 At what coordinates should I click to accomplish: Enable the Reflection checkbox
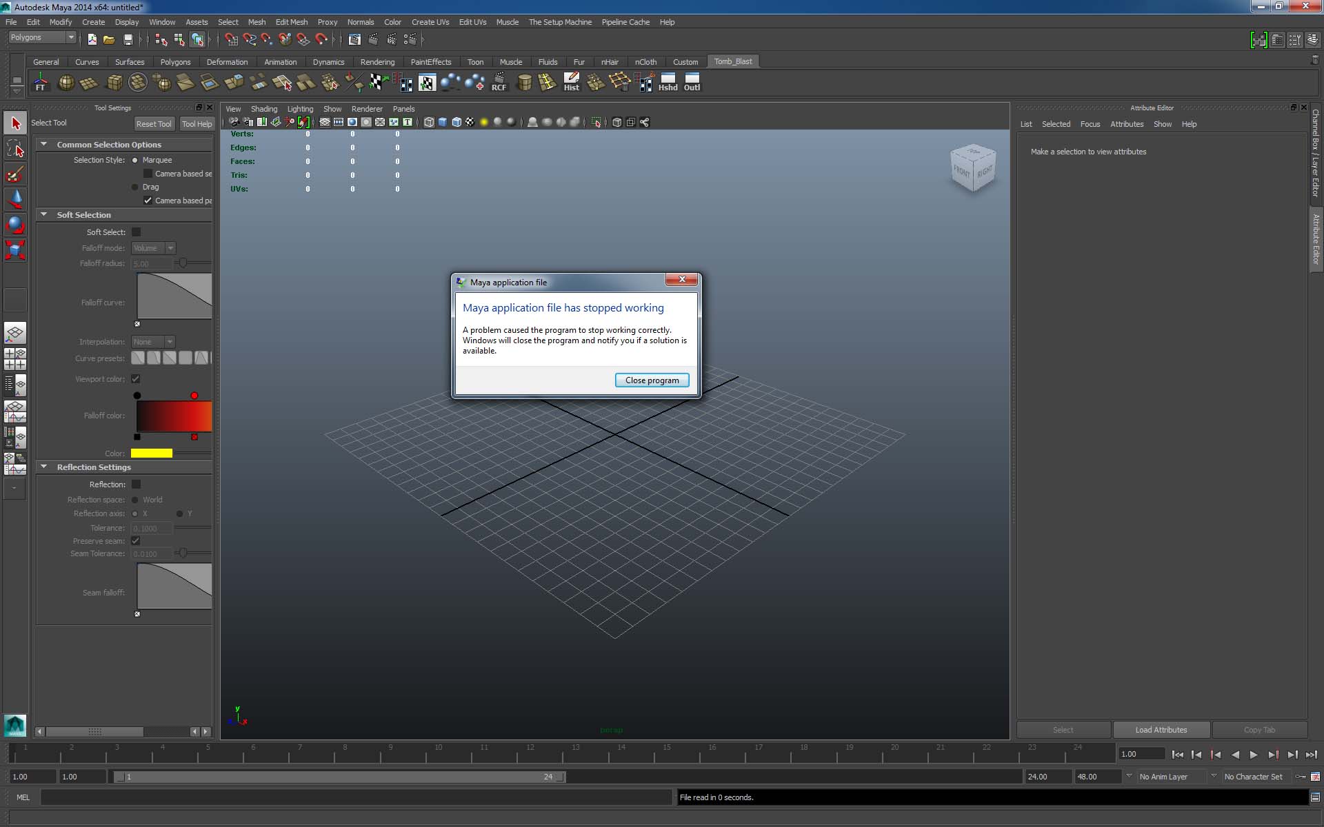136,484
